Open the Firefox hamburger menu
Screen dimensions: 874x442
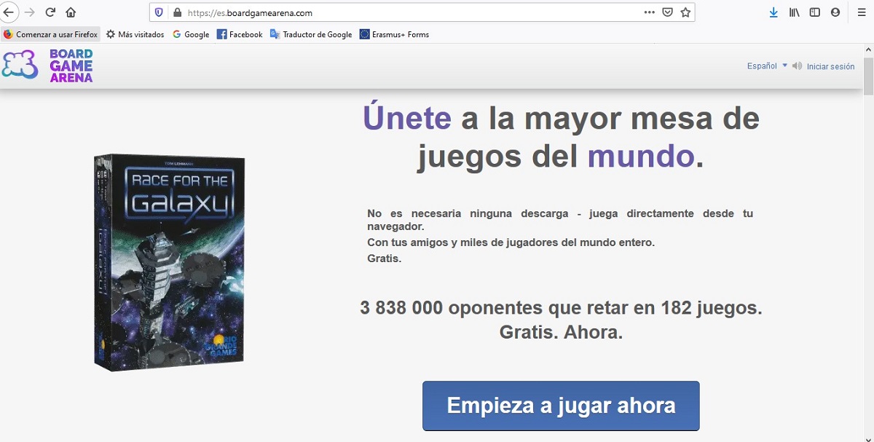tap(862, 12)
